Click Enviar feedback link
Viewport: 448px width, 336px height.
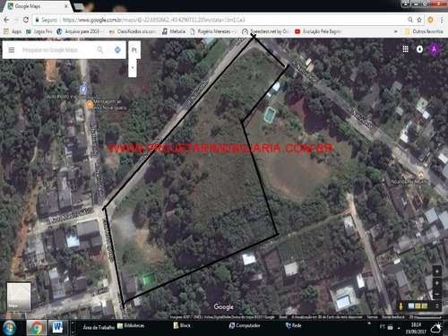pos(393,316)
